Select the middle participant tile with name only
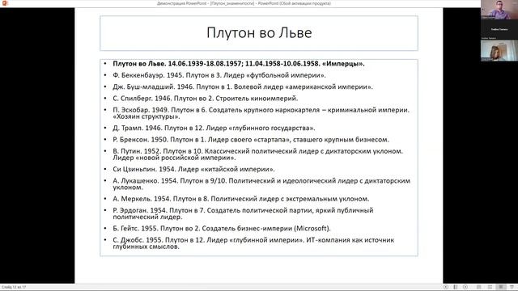This screenshot has height=291, width=518. pyautogui.click(x=499, y=30)
